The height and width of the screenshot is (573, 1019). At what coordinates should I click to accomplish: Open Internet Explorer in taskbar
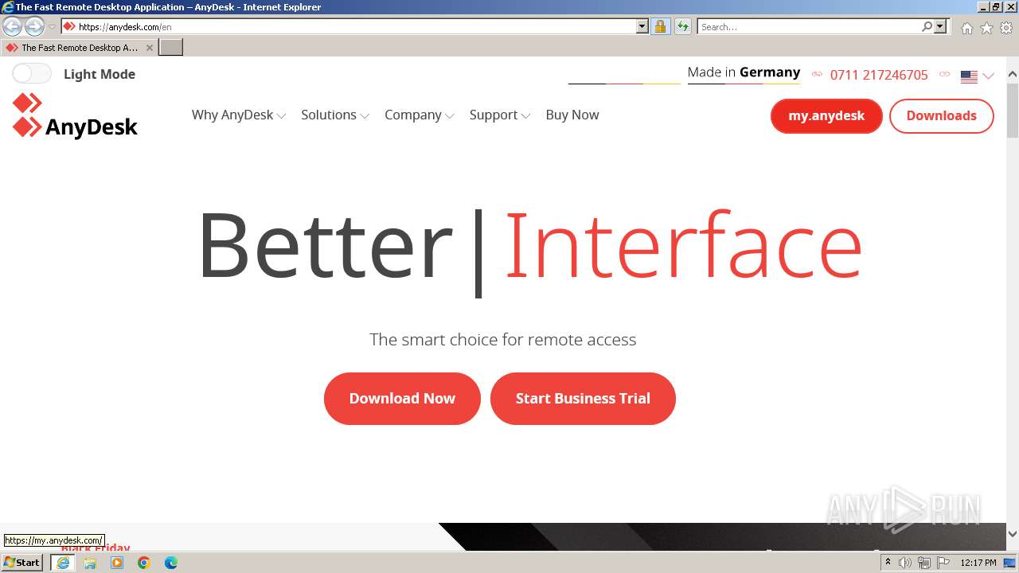coord(63,563)
